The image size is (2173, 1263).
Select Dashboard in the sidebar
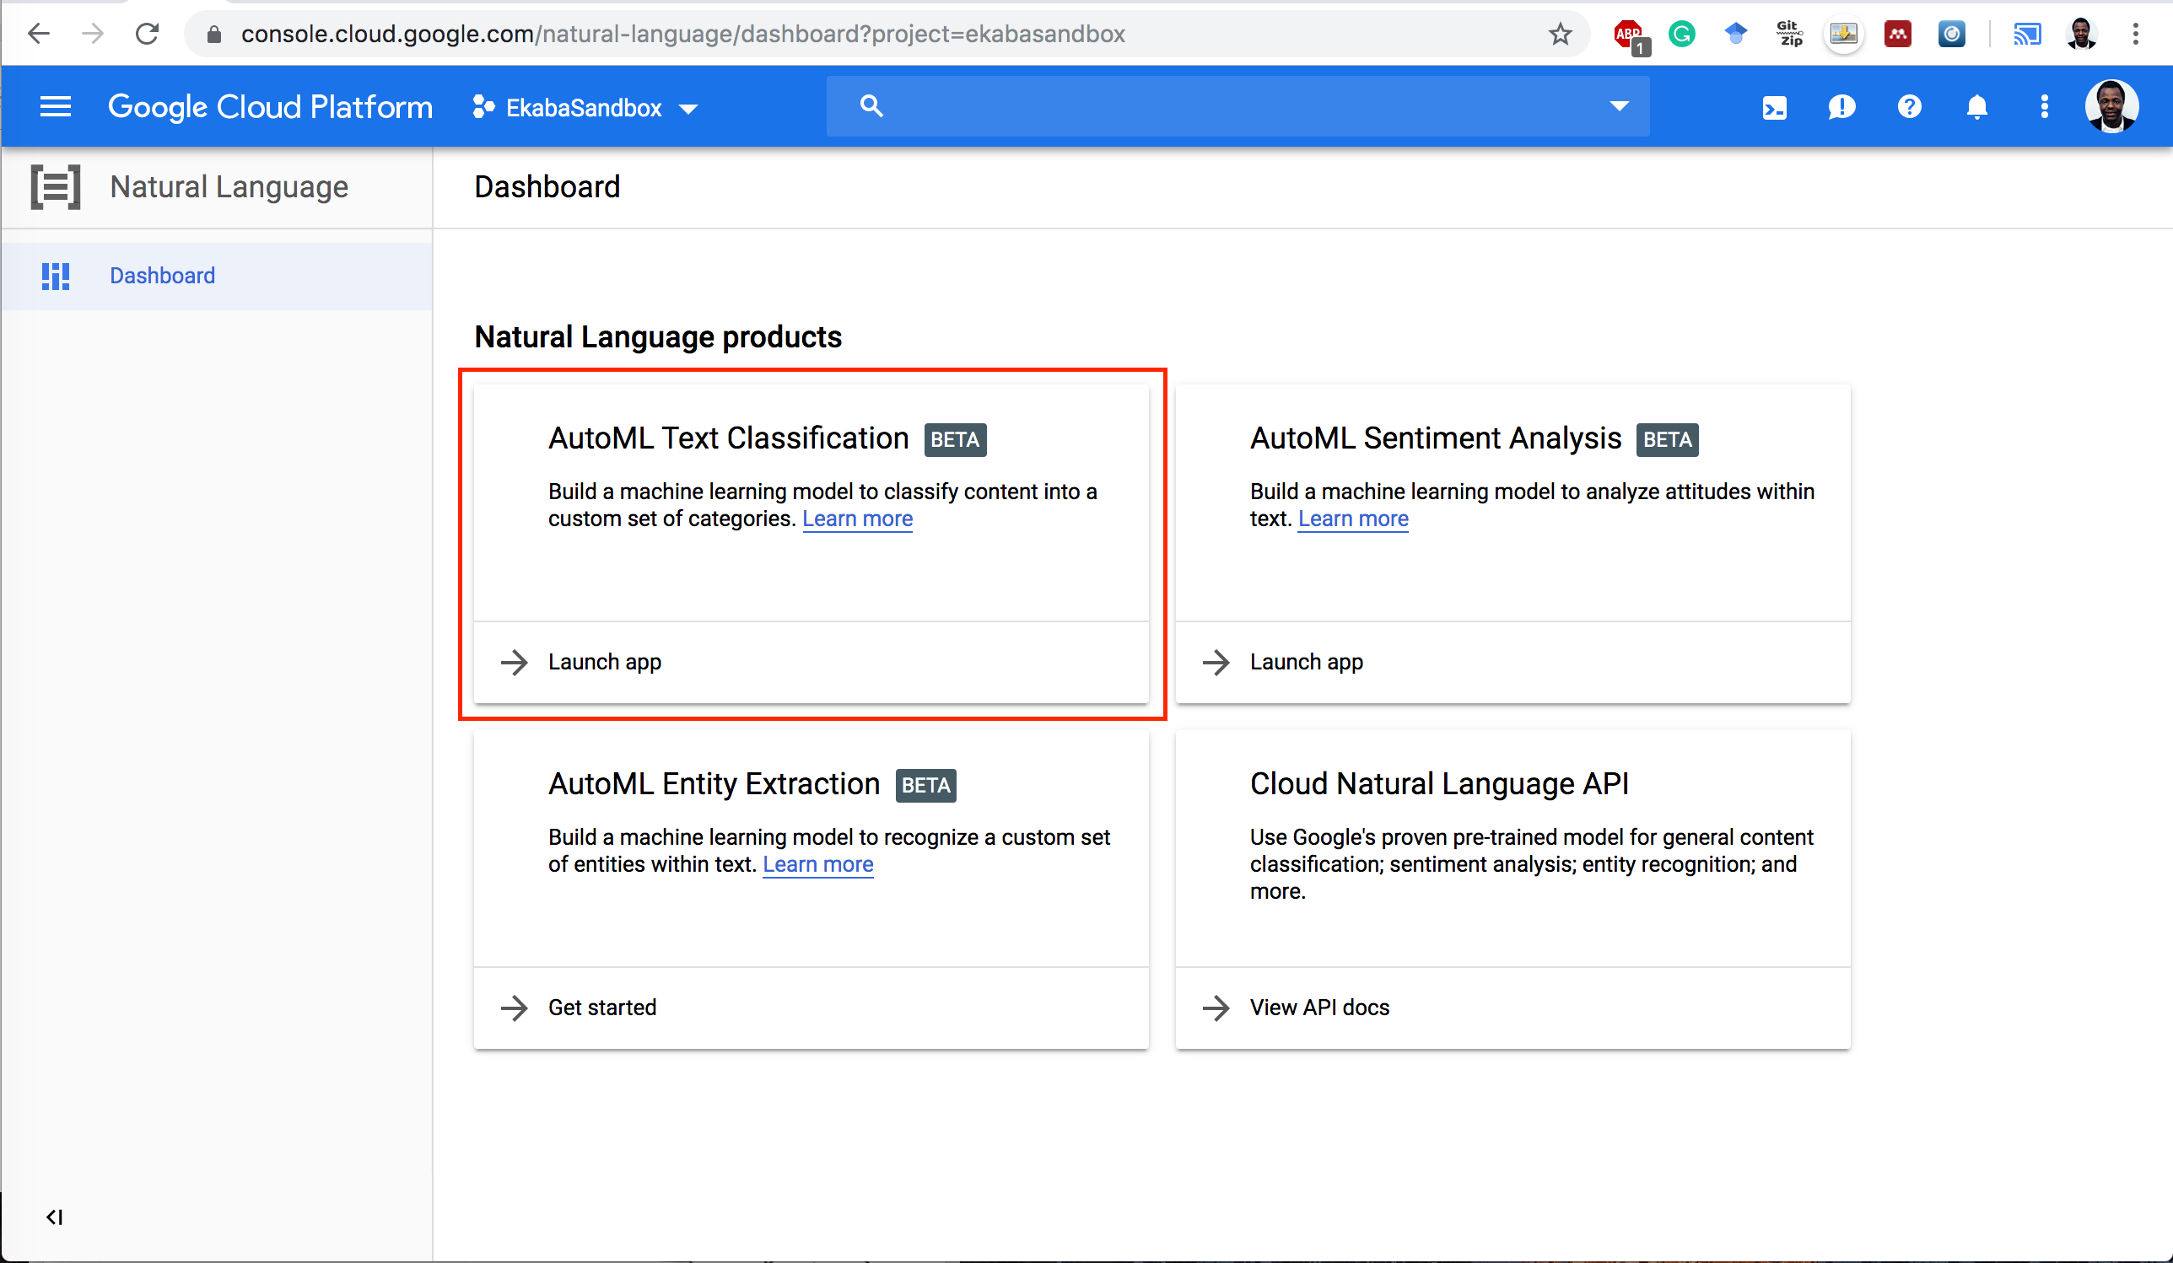point(218,276)
